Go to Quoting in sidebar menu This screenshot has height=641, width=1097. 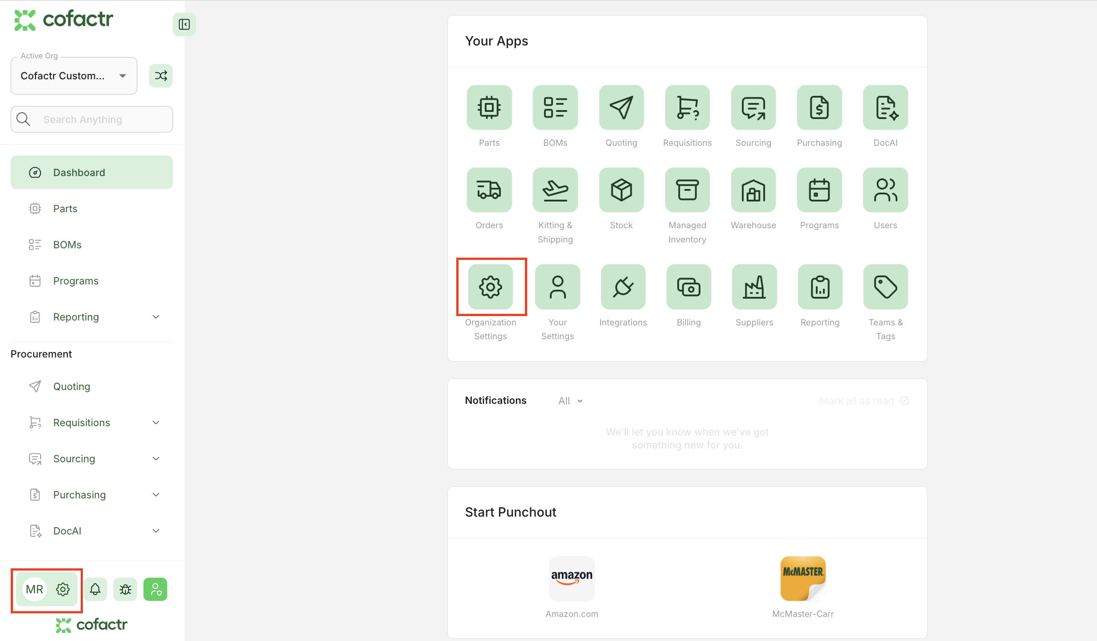(x=72, y=386)
